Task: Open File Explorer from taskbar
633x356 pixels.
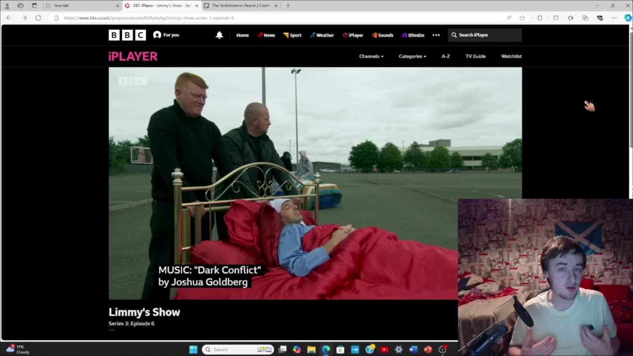Action: tap(311, 350)
